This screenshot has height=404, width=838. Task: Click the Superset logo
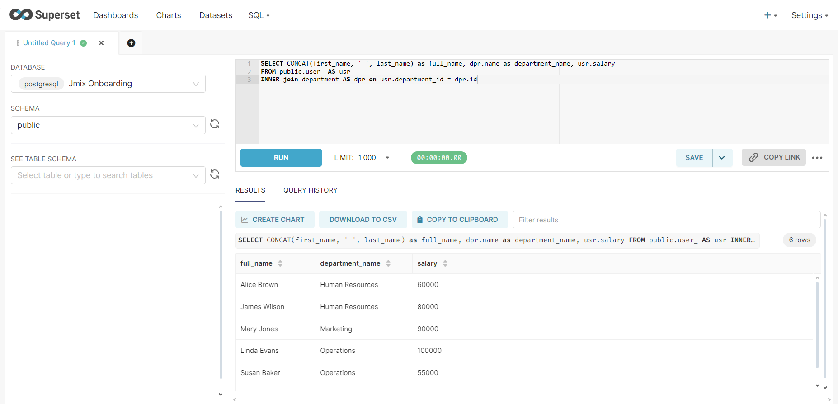point(44,15)
